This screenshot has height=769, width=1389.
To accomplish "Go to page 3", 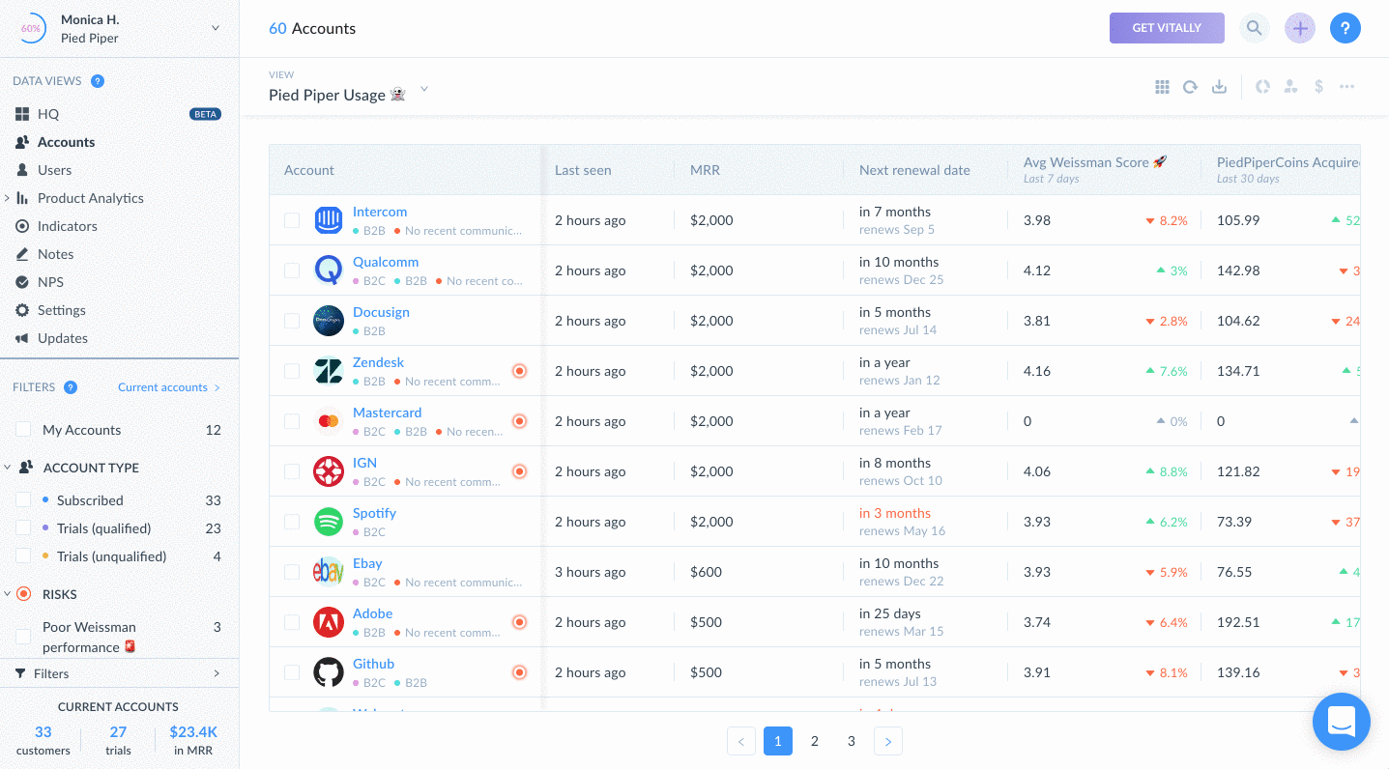I will pyautogui.click(x=852, y=741).
